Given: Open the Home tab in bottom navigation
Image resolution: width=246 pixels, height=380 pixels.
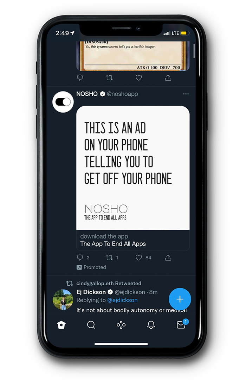Looking at the screenshot, I should [x=61, y=325].
